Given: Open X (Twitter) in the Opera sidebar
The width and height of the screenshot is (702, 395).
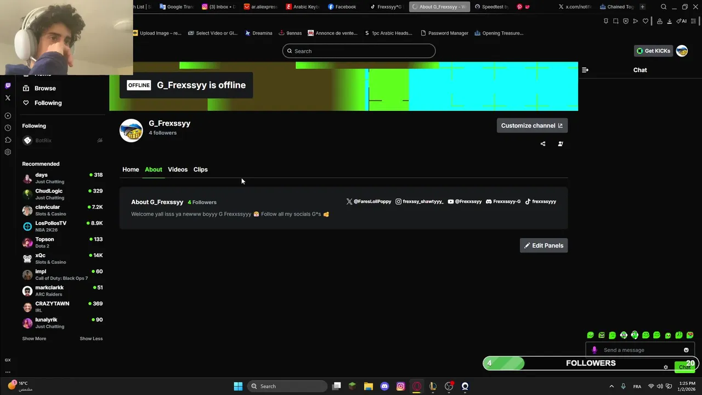Looking at the screenshot, I should tap(8, 98).
